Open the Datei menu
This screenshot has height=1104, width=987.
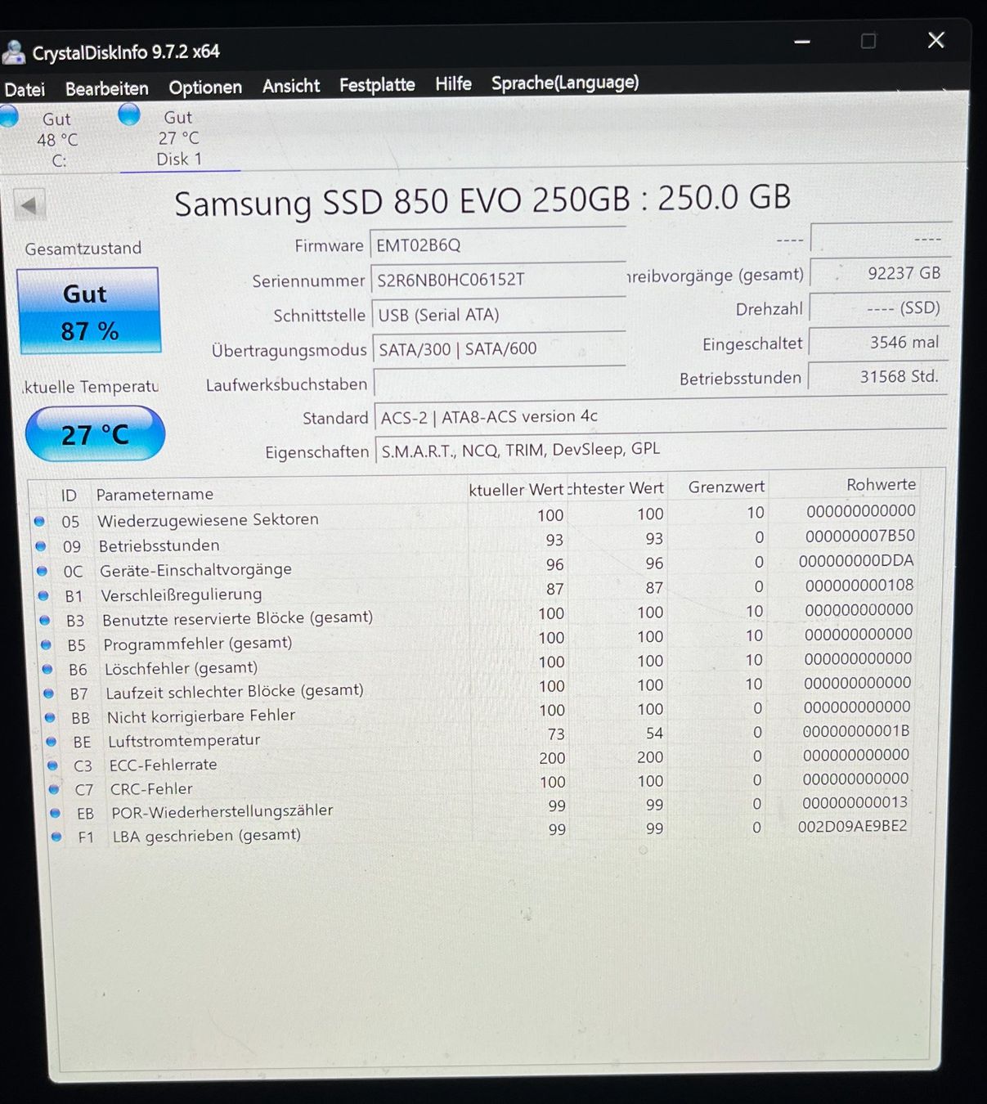point(25,89)
